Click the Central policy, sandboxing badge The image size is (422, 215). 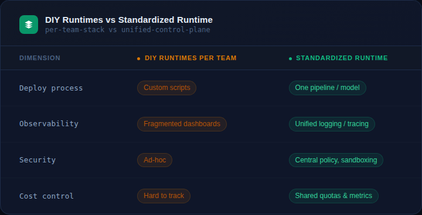point(336,160)
